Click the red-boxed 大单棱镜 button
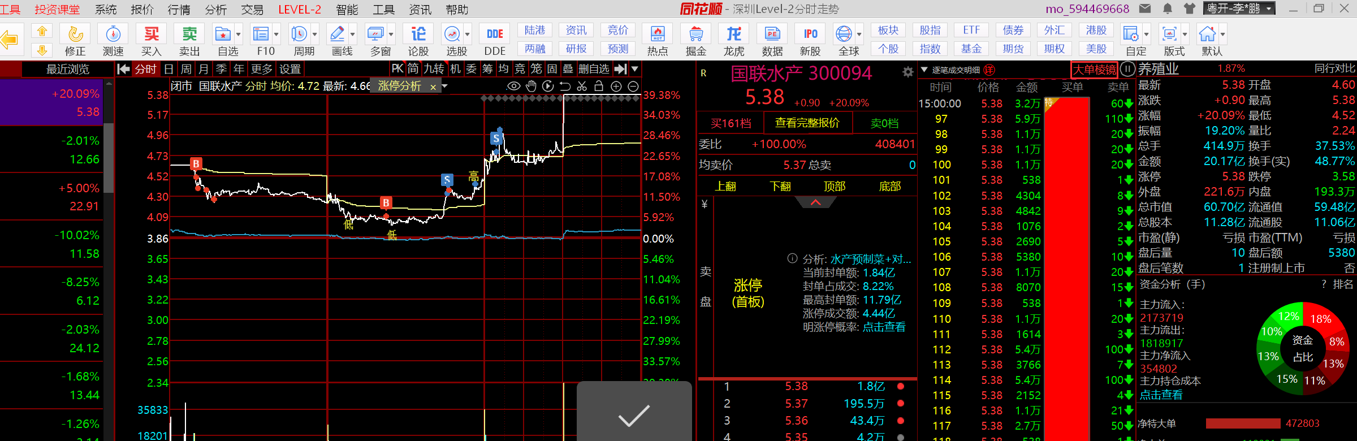Screen dimensions: 1357x441 pos(1095,70)
